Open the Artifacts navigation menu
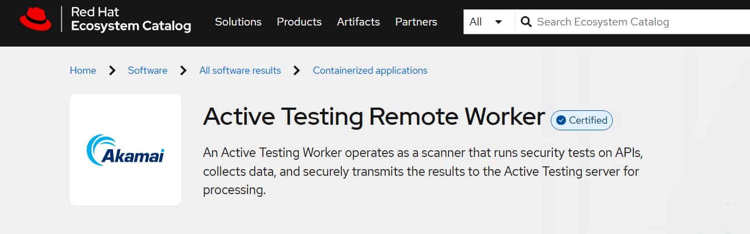This screenshot has width=750, height=234. (x=358, y=22)
